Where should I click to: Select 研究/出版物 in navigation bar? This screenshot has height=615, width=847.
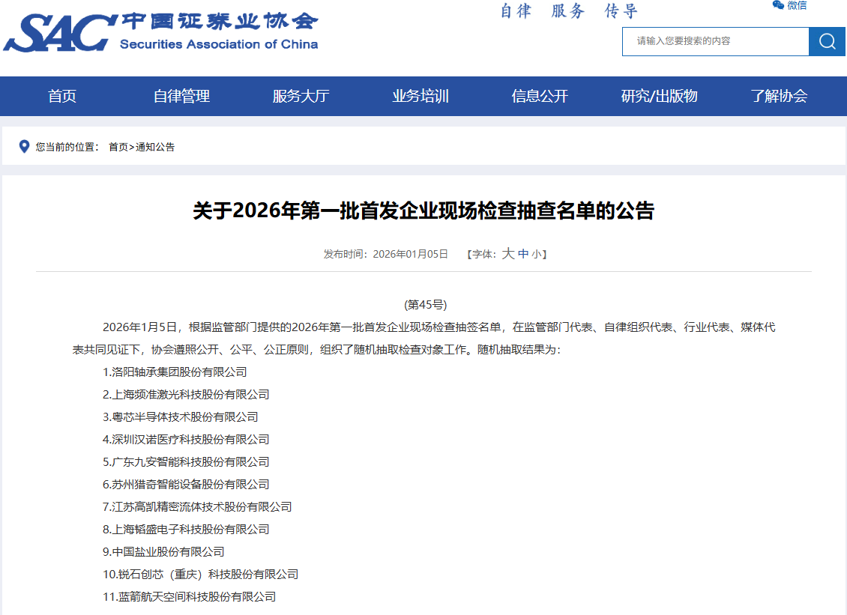tap(659, 96)
